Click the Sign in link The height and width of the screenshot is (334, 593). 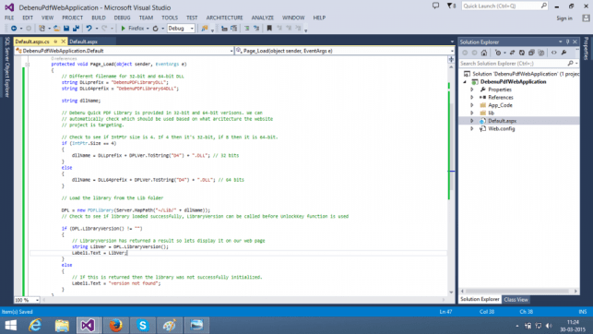[564, 18]
